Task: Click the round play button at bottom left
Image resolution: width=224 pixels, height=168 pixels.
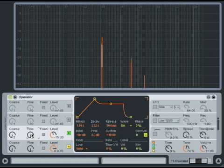Action: [5, 161]
